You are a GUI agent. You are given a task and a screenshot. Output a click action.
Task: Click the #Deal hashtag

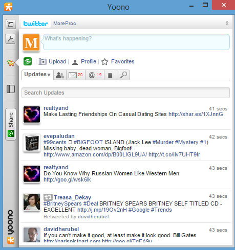click(91, 203)
